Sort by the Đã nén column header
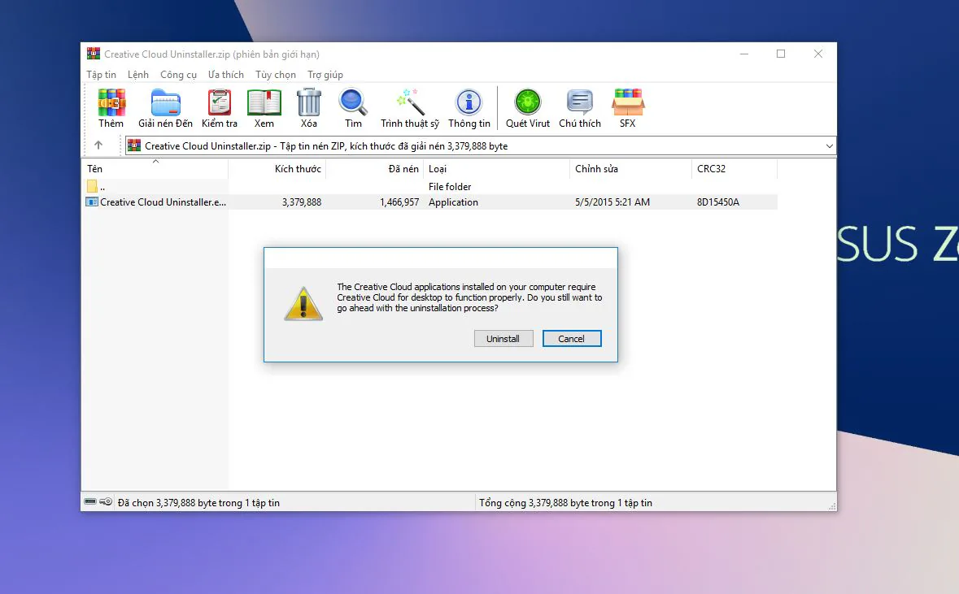 pyautogui.click(x=374, y=169)
